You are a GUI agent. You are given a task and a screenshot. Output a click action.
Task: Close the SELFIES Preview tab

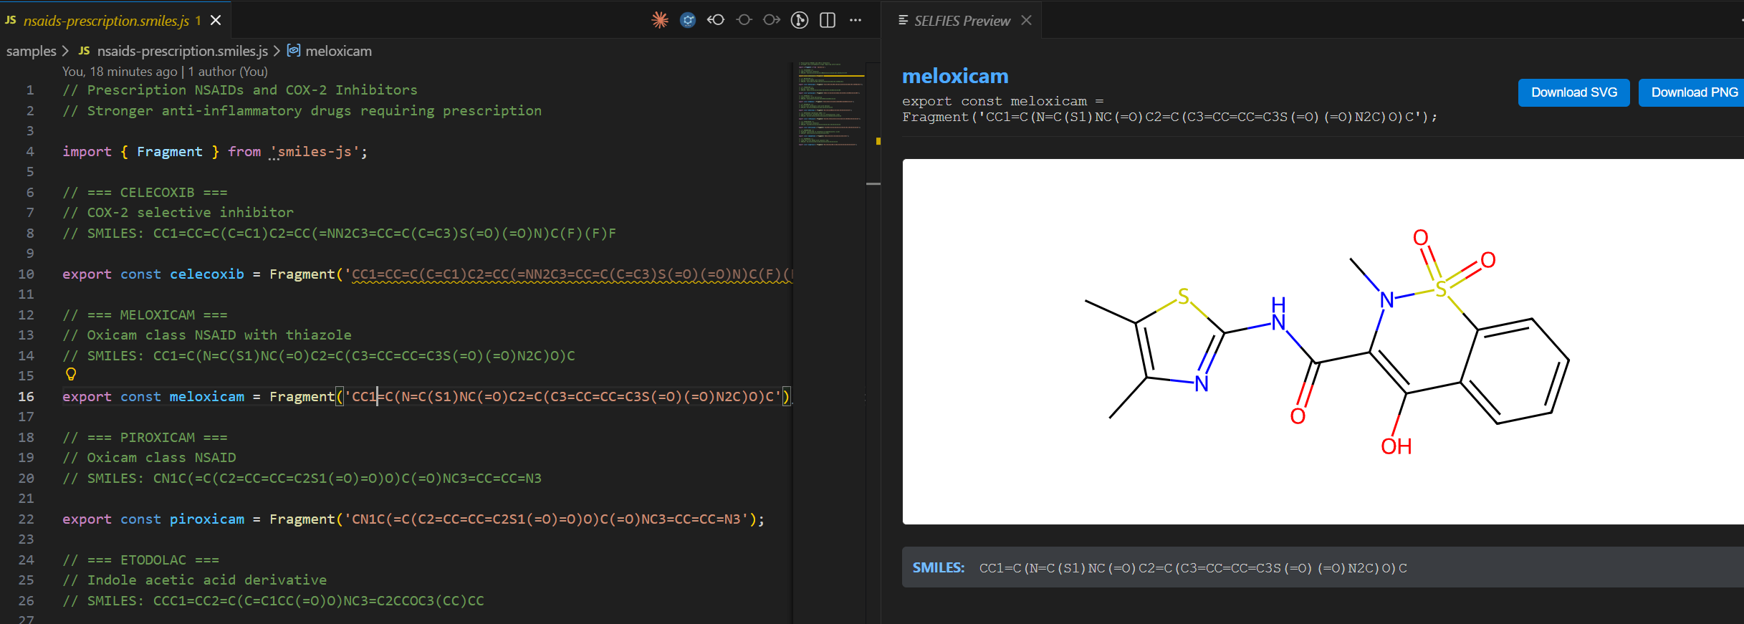1026,20
